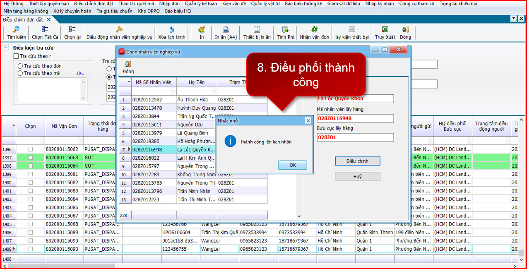Click the Tính Phí toolbar icon

[285, 29]
